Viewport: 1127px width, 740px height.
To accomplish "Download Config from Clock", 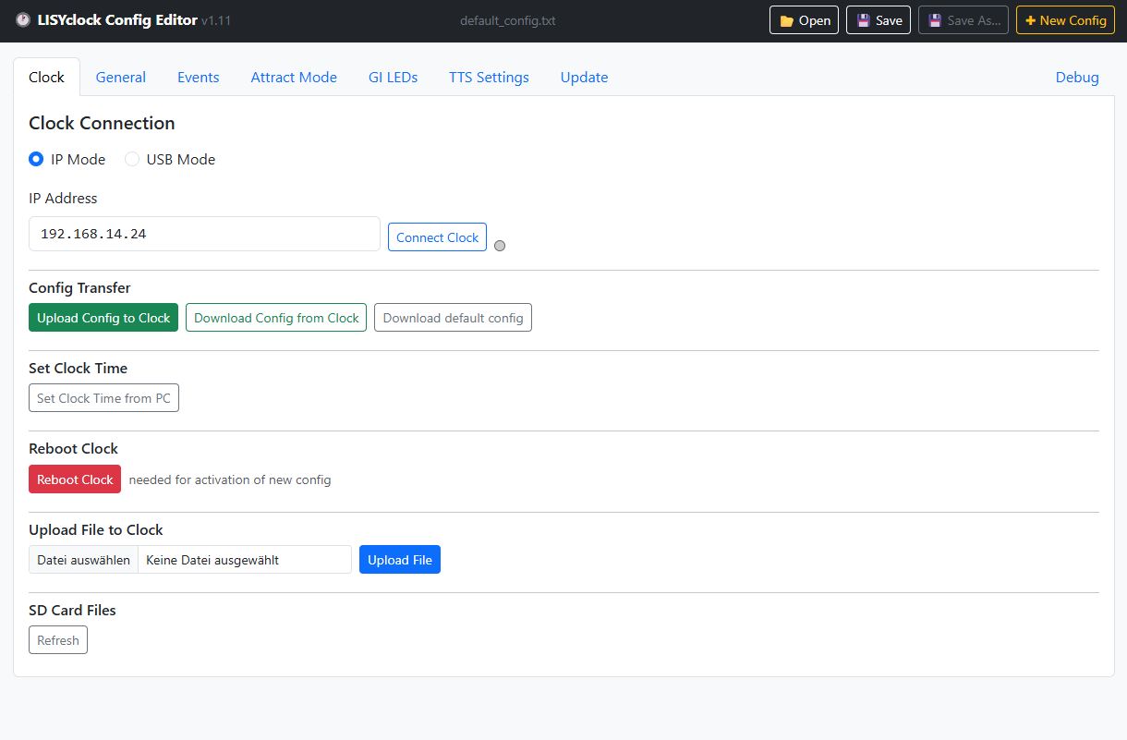I will point(275,317).
